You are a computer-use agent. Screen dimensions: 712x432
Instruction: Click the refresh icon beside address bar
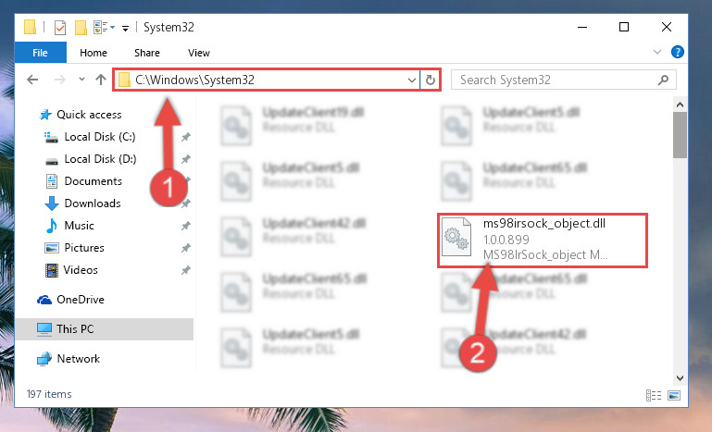tap(430, 80)
